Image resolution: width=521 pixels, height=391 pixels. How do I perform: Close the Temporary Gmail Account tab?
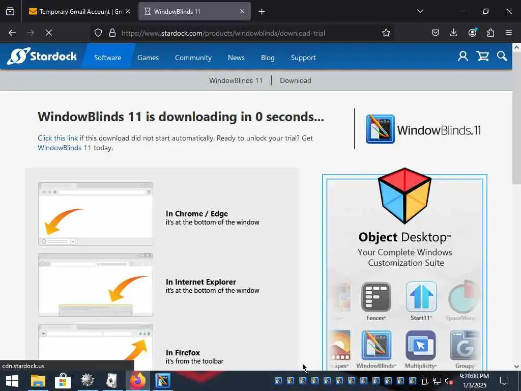tap(128, 11)
